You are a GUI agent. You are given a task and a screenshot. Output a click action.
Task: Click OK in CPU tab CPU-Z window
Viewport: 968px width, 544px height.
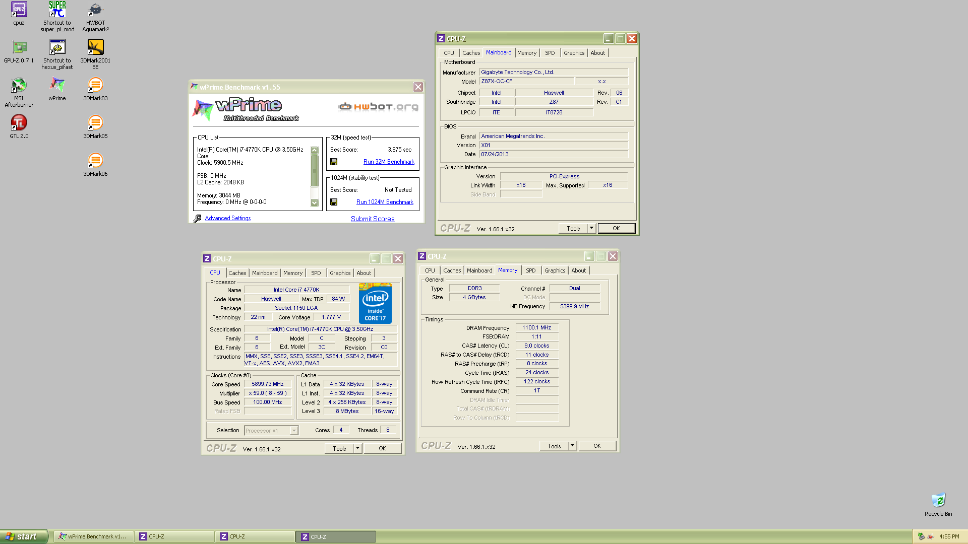coord(382,449)
